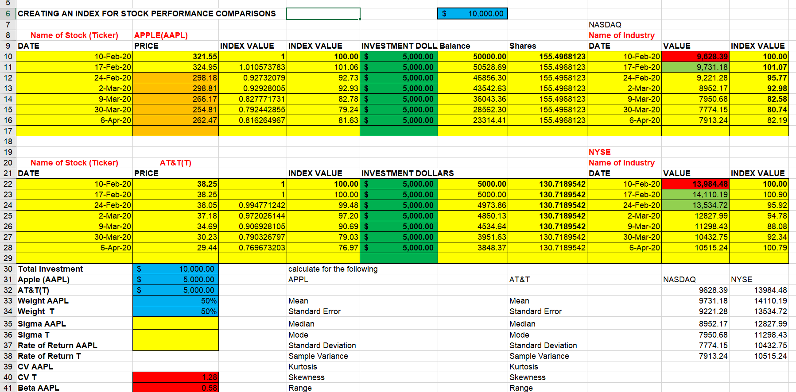The width and height of the screenshot is (796, 392).
Task: Select the NASDAQ label in row 7
Action: (605, 25)
